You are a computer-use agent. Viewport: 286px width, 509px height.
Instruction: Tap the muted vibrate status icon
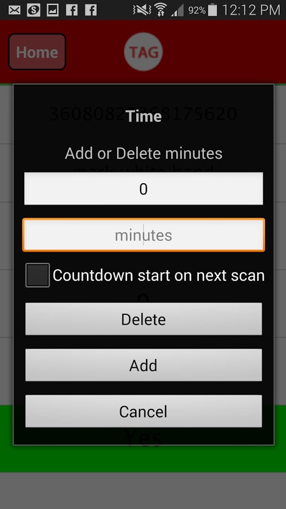142,10
